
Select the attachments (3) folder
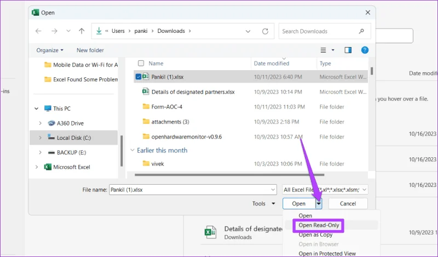tap(170, 122)
